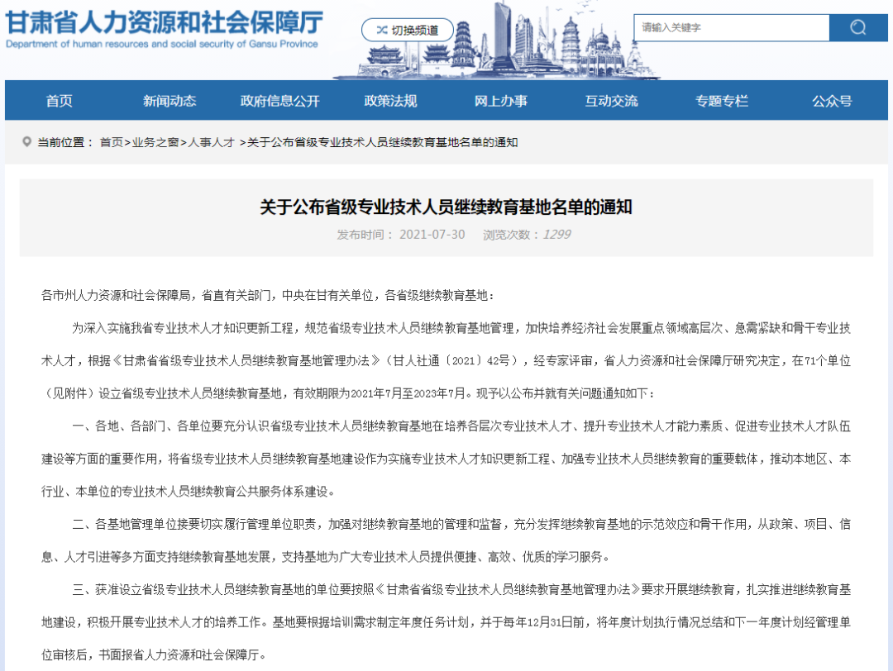
Task: Click the 浏览次数 view count 1299
Action: pos(556,235)
